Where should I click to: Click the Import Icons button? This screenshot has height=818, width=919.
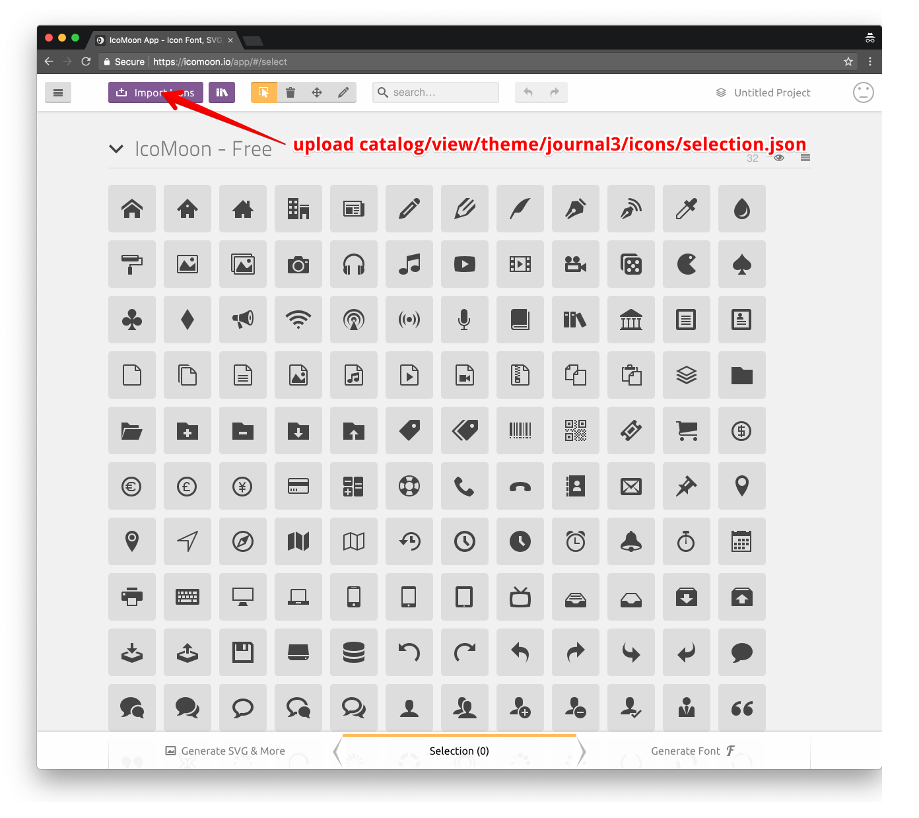click(x=156, y=92)
